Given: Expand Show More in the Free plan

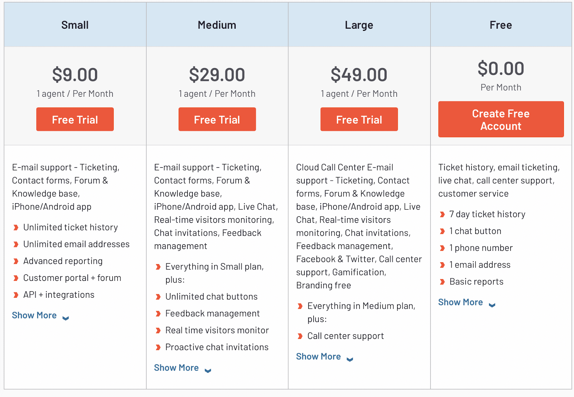Looking at the screenshot, I should click(461, 302).
